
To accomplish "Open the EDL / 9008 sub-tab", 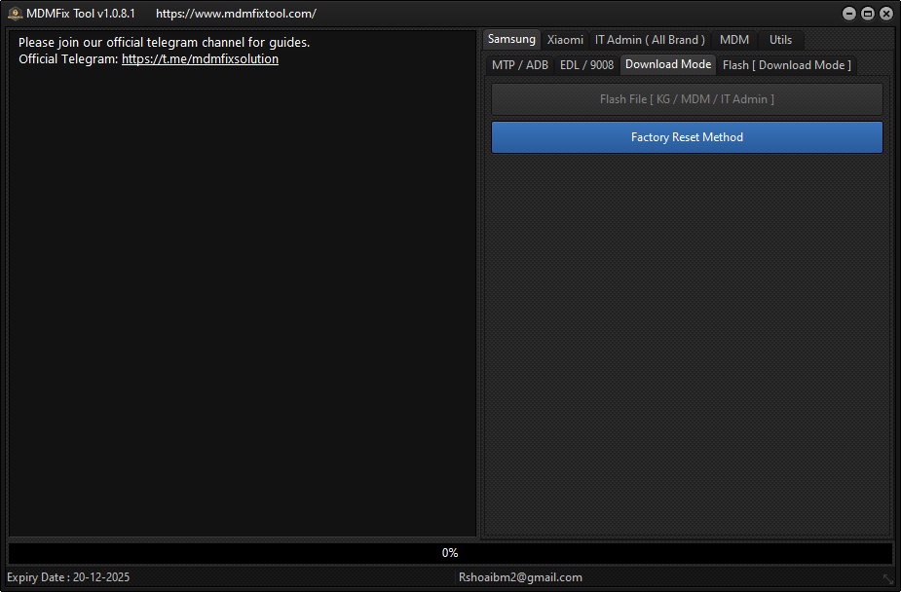I will tap(587, 64).
